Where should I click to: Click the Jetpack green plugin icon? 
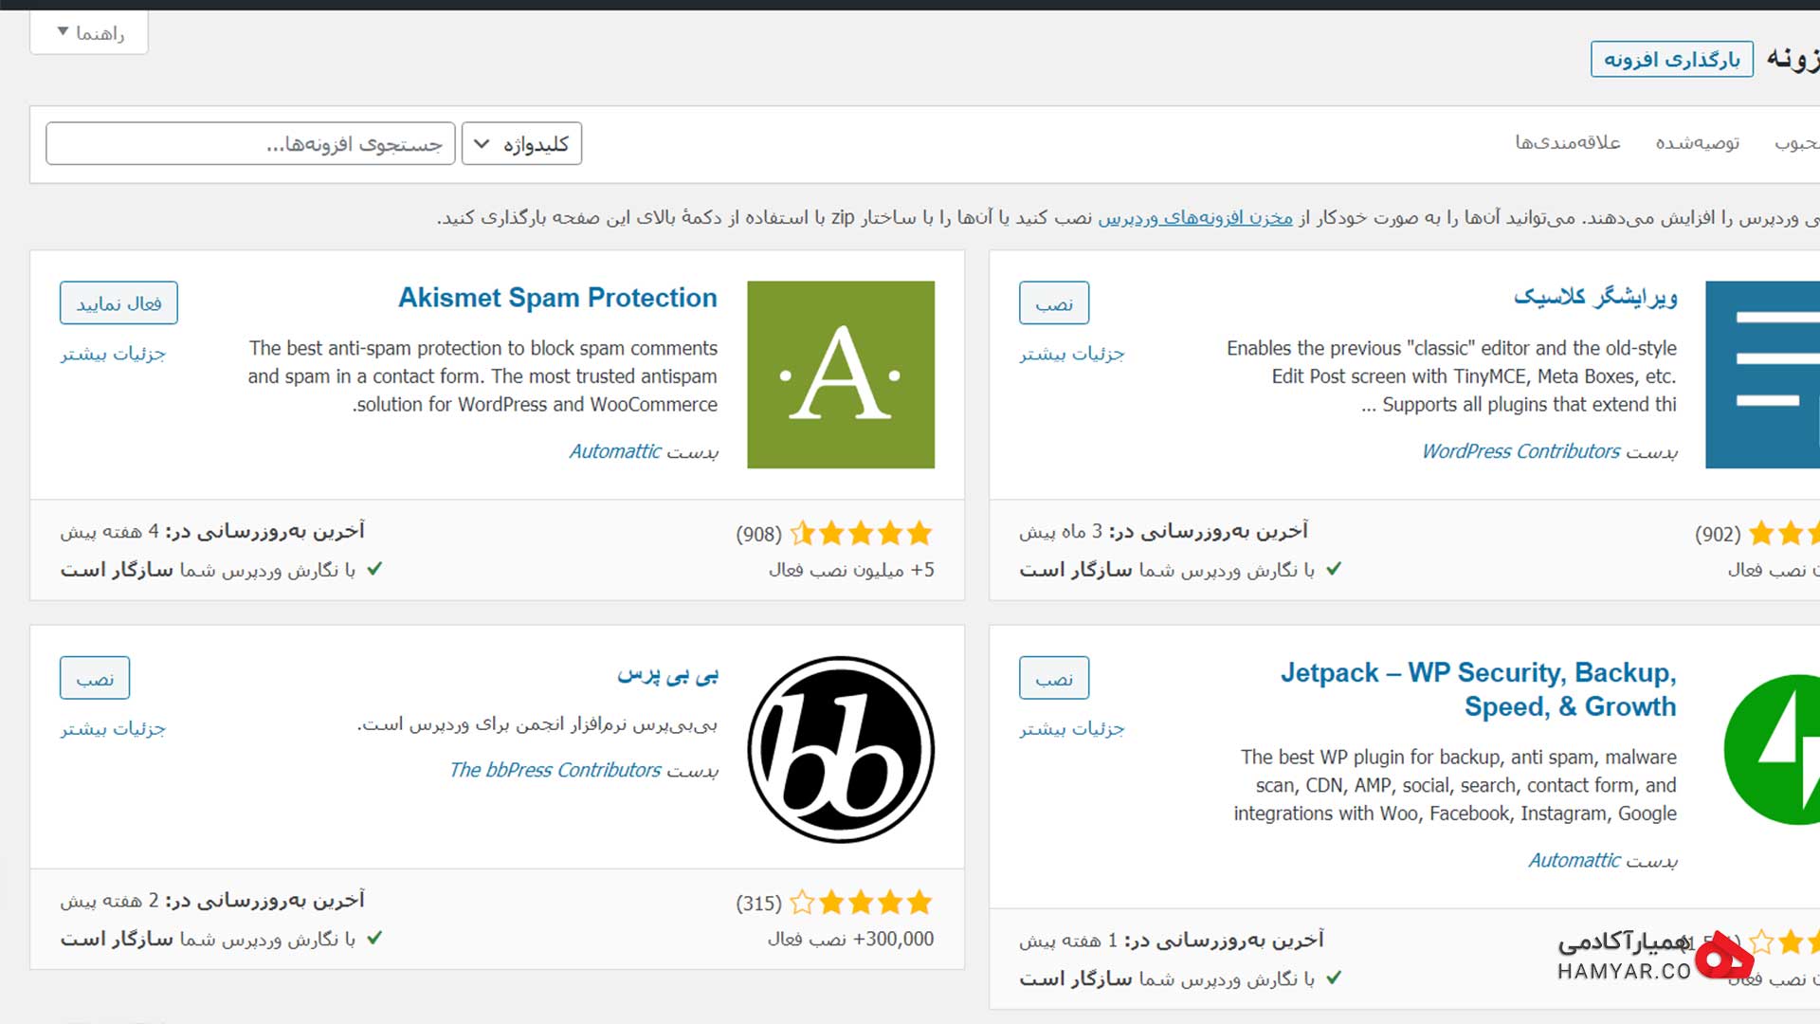[x=1772, y=750]
